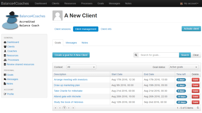This screenshot has height=113, width=202.
Task: Open goal Study the book of Hebrews
Action: click(69, 102)
